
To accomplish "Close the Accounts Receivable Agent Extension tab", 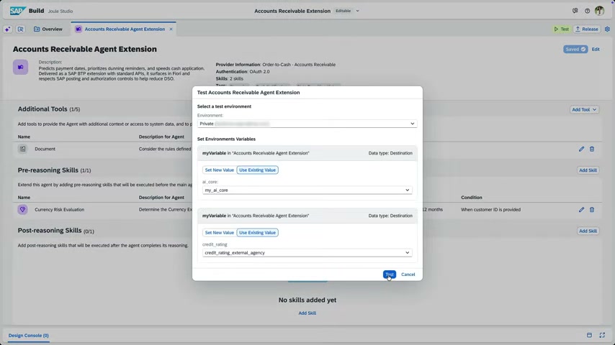I will (171, 29).
